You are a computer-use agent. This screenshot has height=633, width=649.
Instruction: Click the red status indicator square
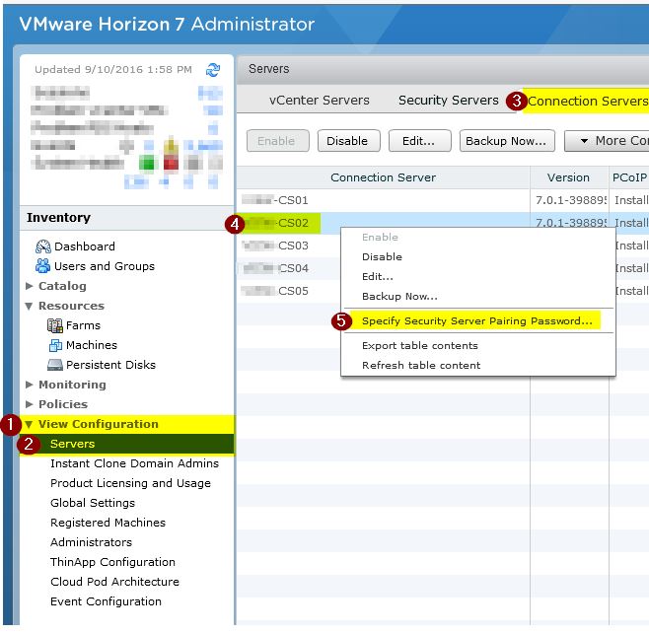click(171, 163)
